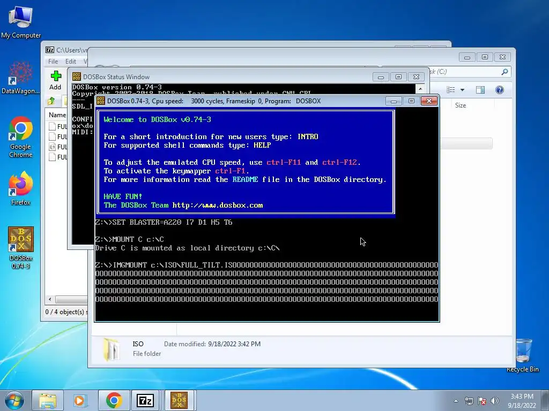Change view using Explorer views icon
Viewport: 549px width, 411px height.
451,90
